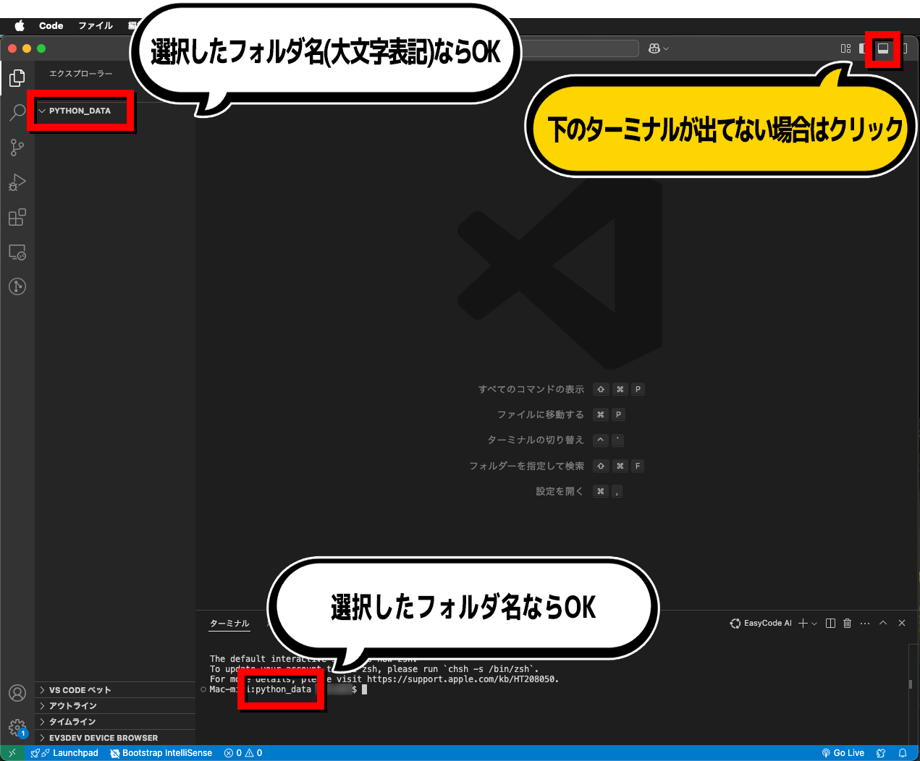Screen dimensions: 920x761
Task: Click Bootstrap IntelliSense status item
Action: (x=161, y=753)
